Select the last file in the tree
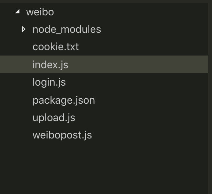 [x=62, y=135]
